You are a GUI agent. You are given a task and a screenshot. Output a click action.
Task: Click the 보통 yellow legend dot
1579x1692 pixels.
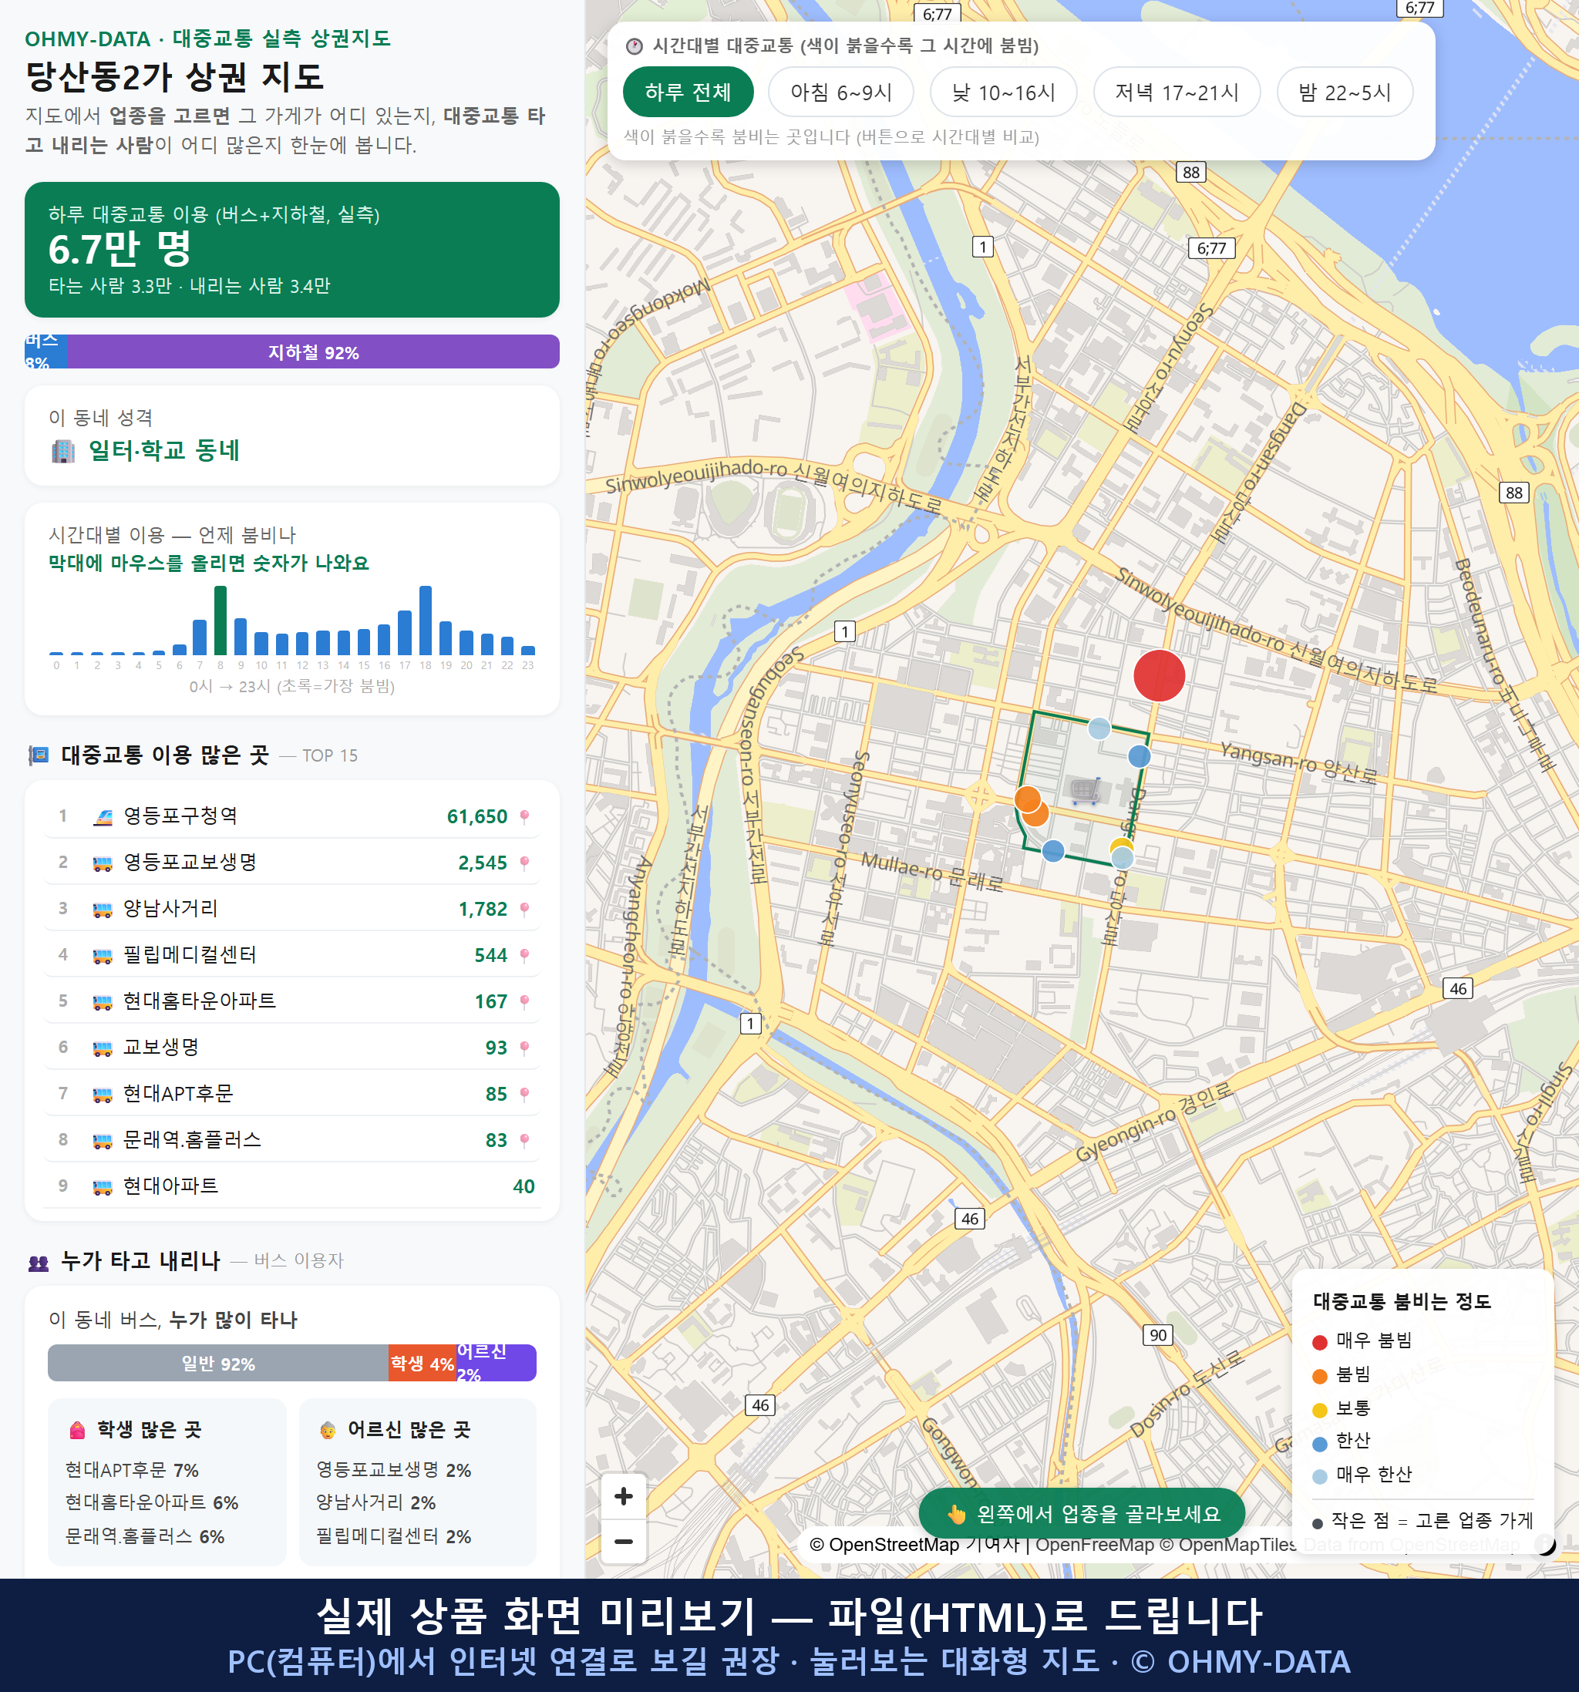point(1319,1411)
